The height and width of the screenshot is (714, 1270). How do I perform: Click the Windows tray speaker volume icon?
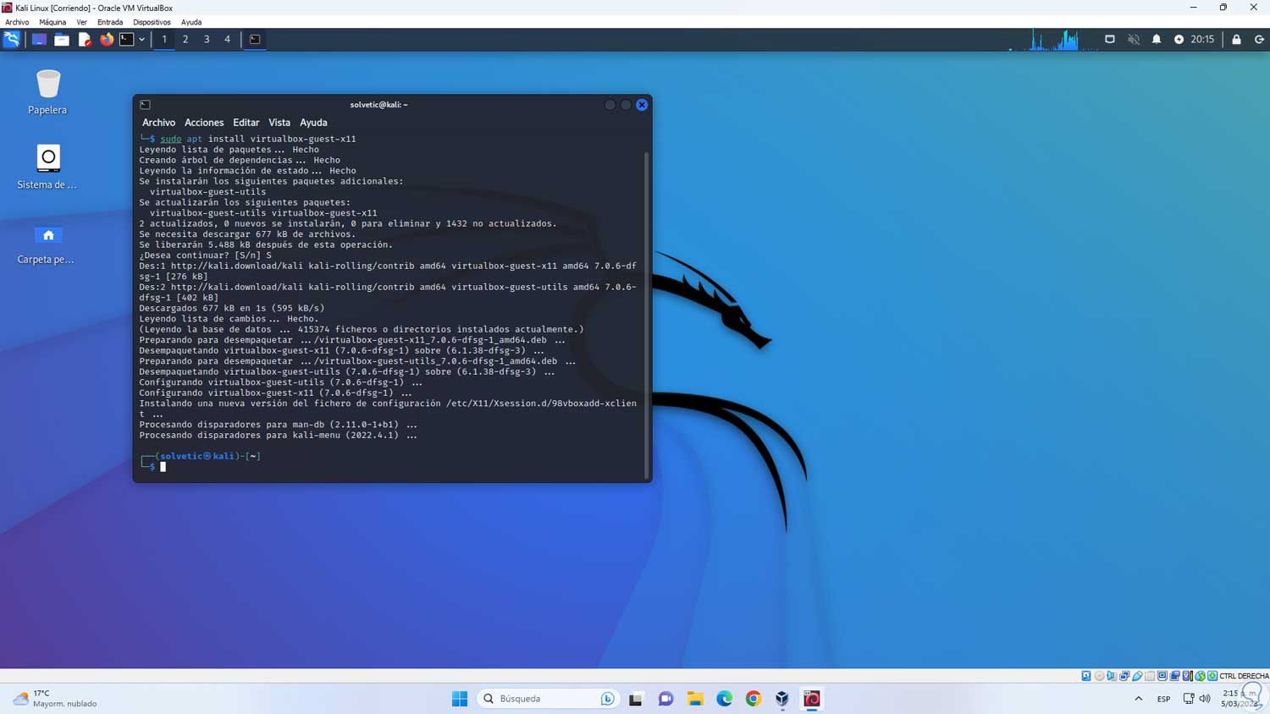1205,699
